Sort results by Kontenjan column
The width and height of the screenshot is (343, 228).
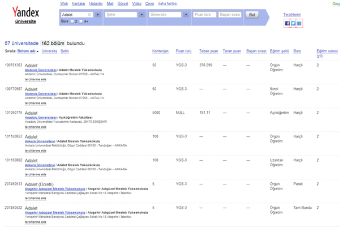160,51
